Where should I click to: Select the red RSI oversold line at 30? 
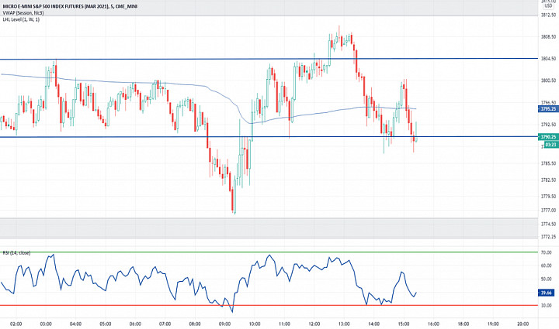pyautogui.click(x=269, y=305)
